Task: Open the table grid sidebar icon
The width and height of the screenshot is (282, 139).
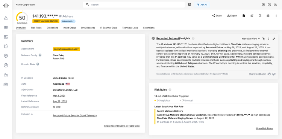Action: 6,27
